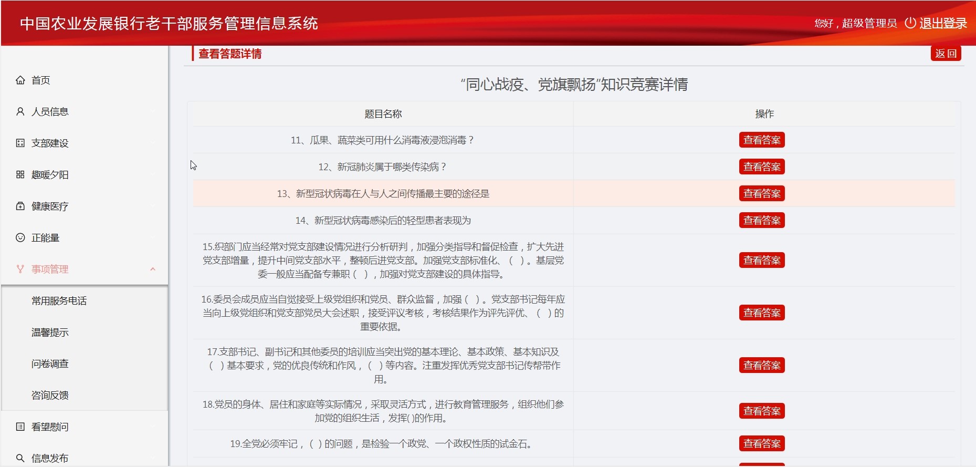Click the magnifier icon beside 信息发布
Screen dimensions: 976x467
(x=20, y=458)
